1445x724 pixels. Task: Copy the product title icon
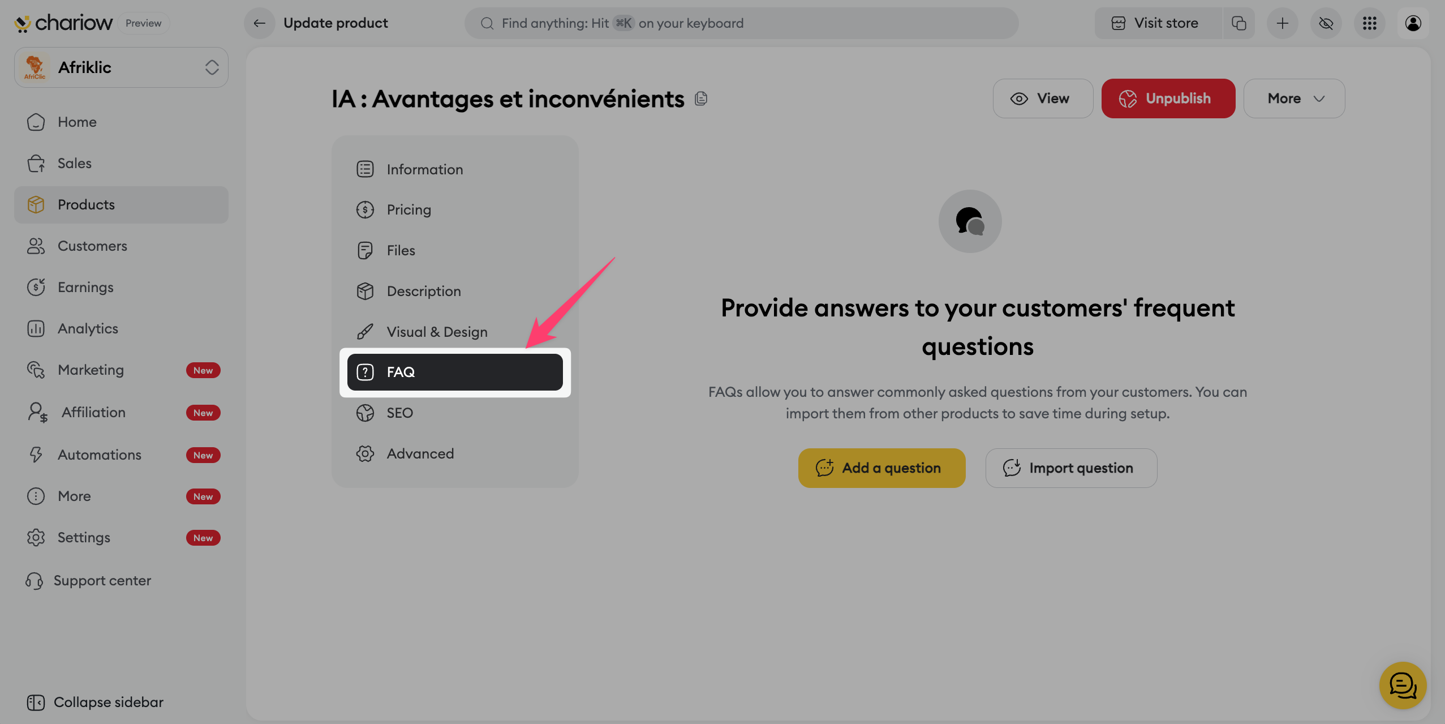coord(701,98)
